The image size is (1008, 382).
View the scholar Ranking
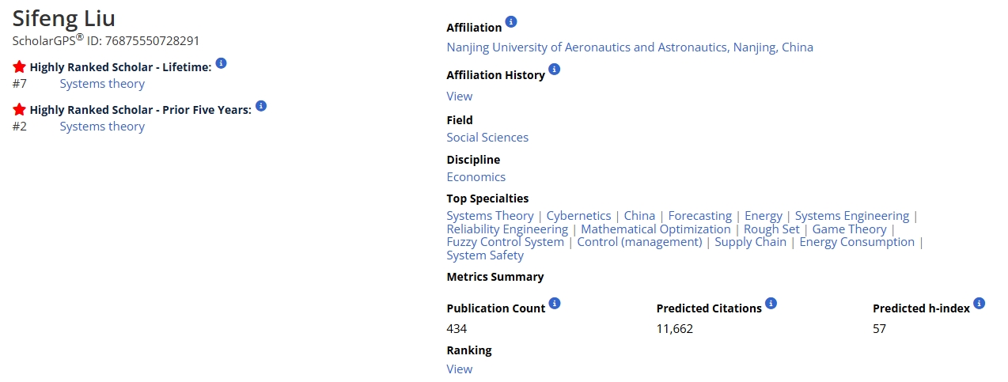pyautogui.click(x=460, y=369)
